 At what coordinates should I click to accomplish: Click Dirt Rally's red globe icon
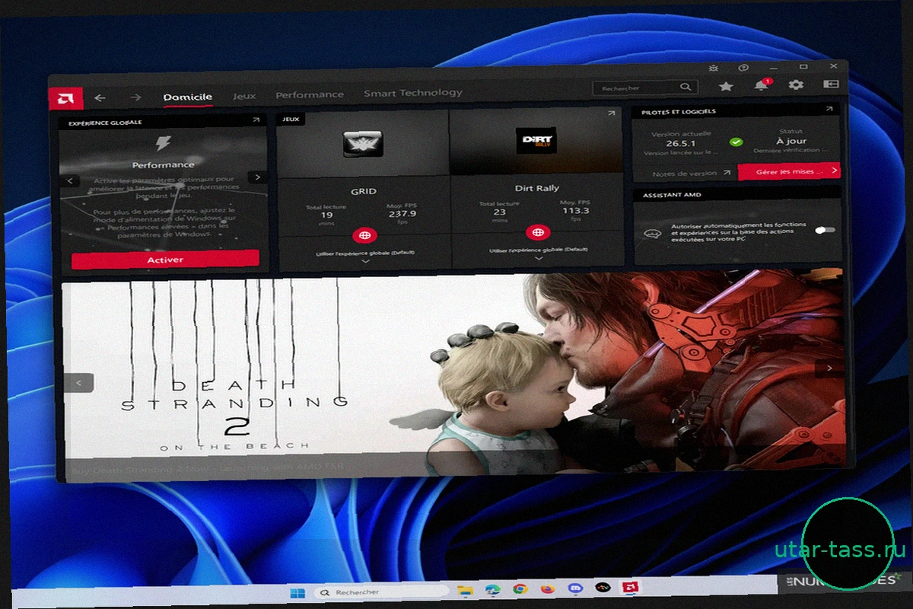(538, 231)
